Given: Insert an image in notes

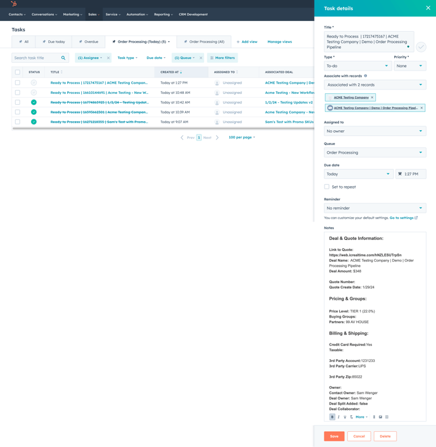Looking at the screenshot, I should coord(380,417).
